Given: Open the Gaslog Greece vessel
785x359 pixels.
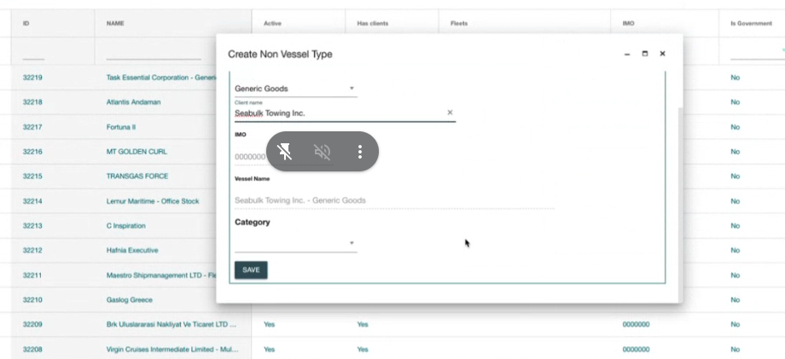Looking at the screenshot, I should coord(129,299).
